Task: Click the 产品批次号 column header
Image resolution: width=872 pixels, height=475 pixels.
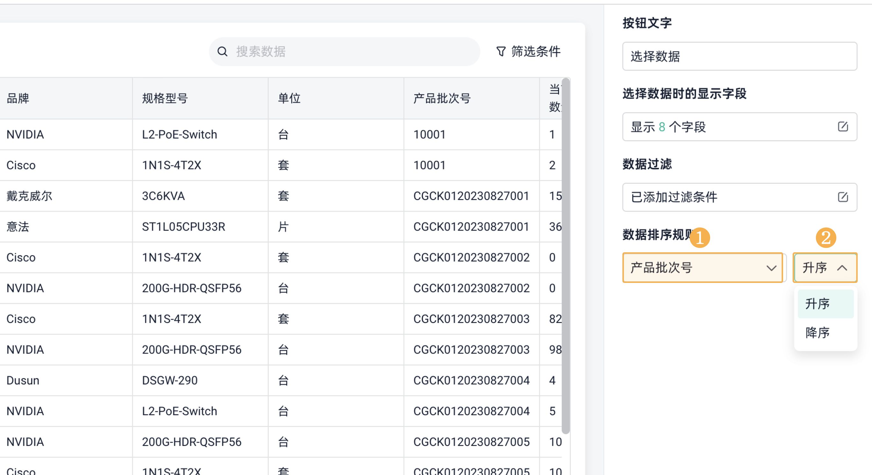Action: click(x=441, y=98)
